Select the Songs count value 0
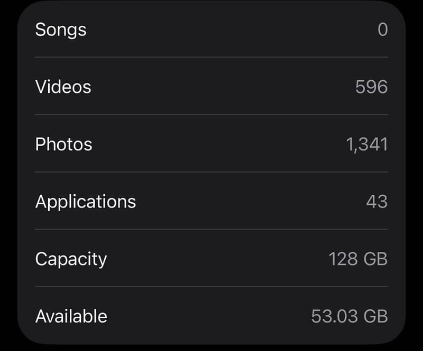 coord(382,30)
